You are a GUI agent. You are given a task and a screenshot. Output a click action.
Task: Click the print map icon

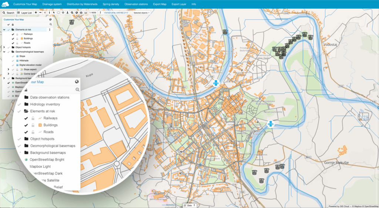81,13
